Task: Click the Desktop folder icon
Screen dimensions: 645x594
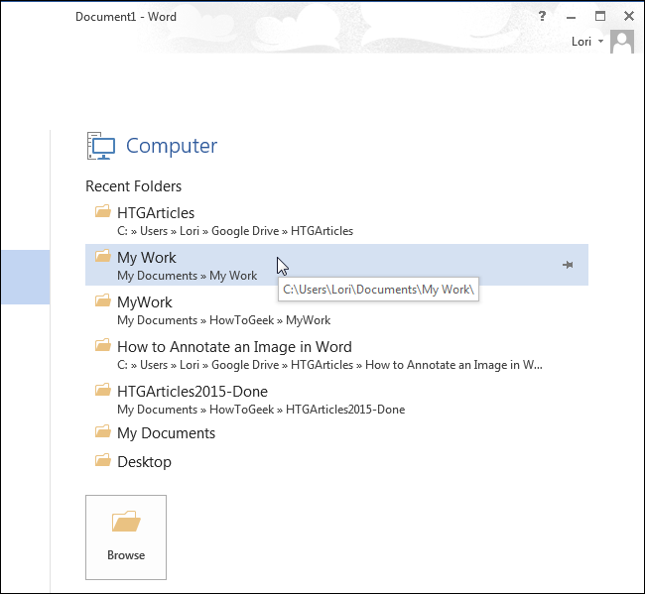Action: 102,461
